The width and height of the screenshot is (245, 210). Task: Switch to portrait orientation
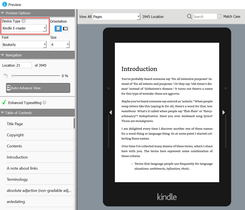point(58,29)
